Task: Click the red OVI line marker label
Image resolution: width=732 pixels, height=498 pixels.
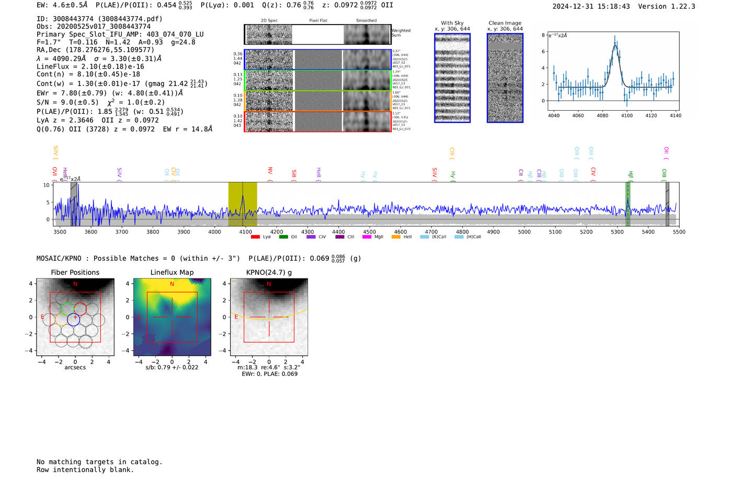Action: 55,173
